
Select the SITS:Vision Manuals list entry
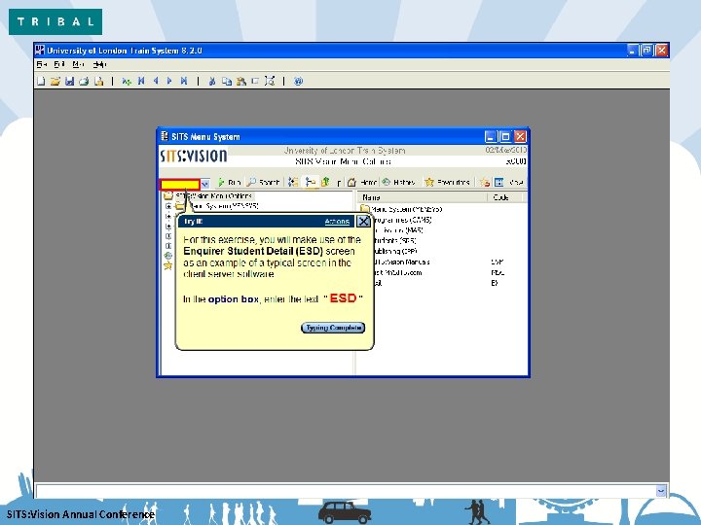401,262
